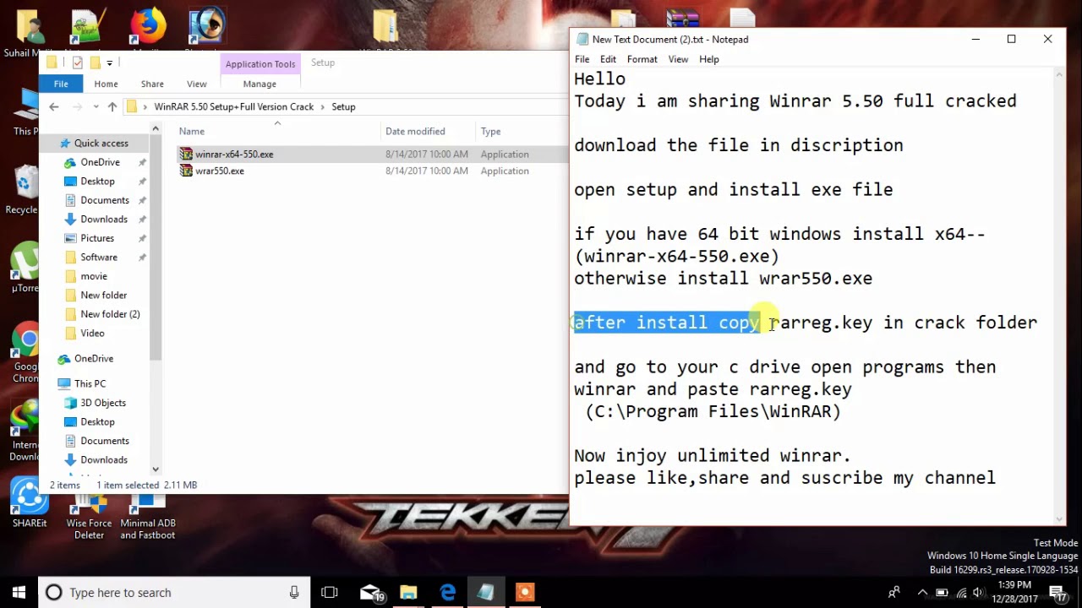Screen dimensions: 1082x608
Task: Switch to the Home ribbon tab
Action: coord(106,84)
